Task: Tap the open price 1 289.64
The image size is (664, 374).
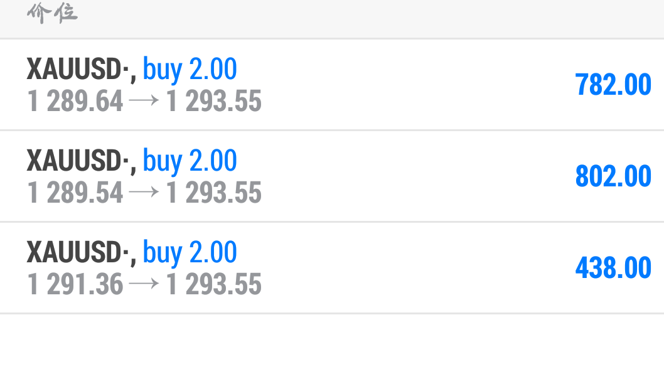Action: click(x=75, y=101)
